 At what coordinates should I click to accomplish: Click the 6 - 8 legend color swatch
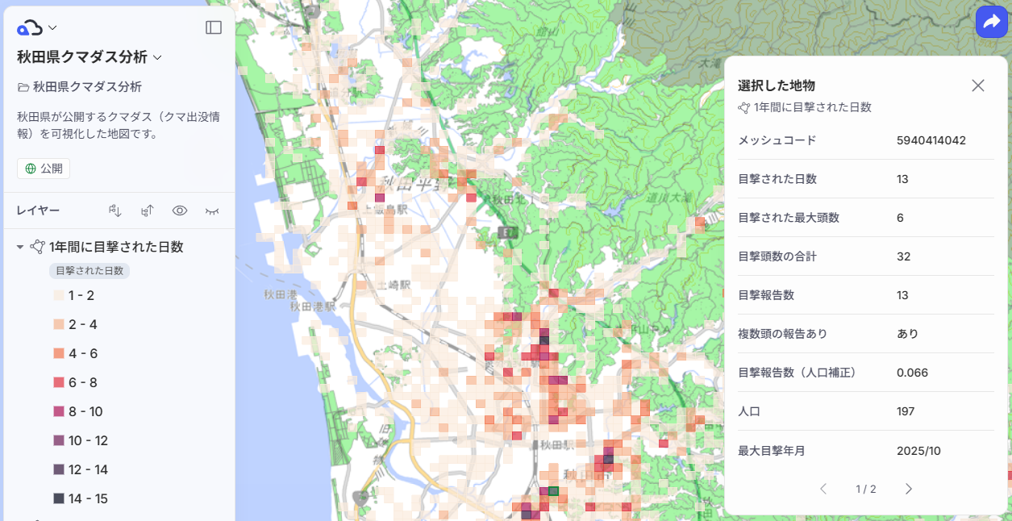[x=58, y=382]
